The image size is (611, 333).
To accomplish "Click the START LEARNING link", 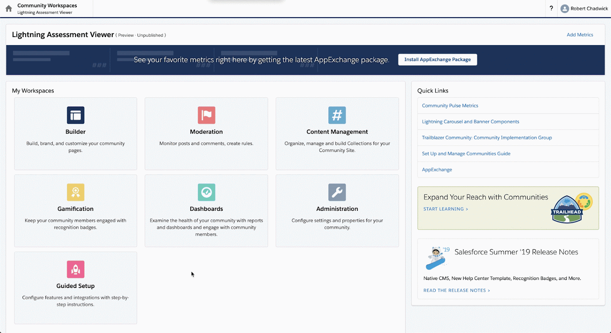I will pos(446,209).
